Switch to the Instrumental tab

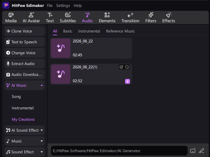point(89,31)
